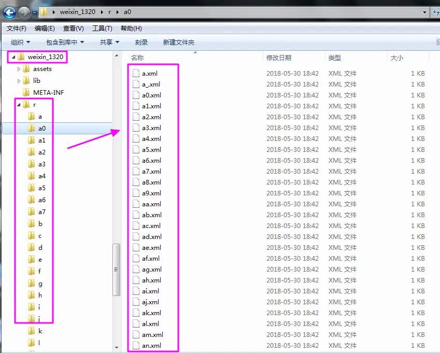Open the 包含到库中 dropdown
The image size is (440, 353).
(65, 42)
